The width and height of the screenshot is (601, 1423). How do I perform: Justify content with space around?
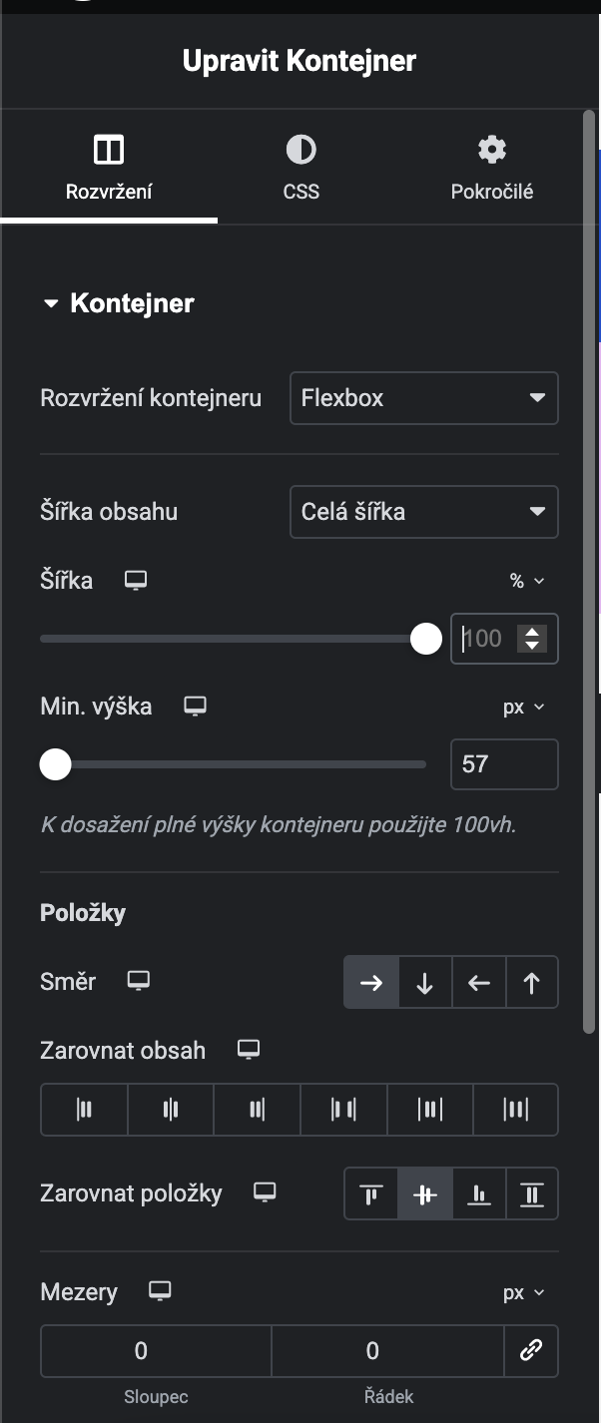pyautogui.click(x=429, y=1109)
